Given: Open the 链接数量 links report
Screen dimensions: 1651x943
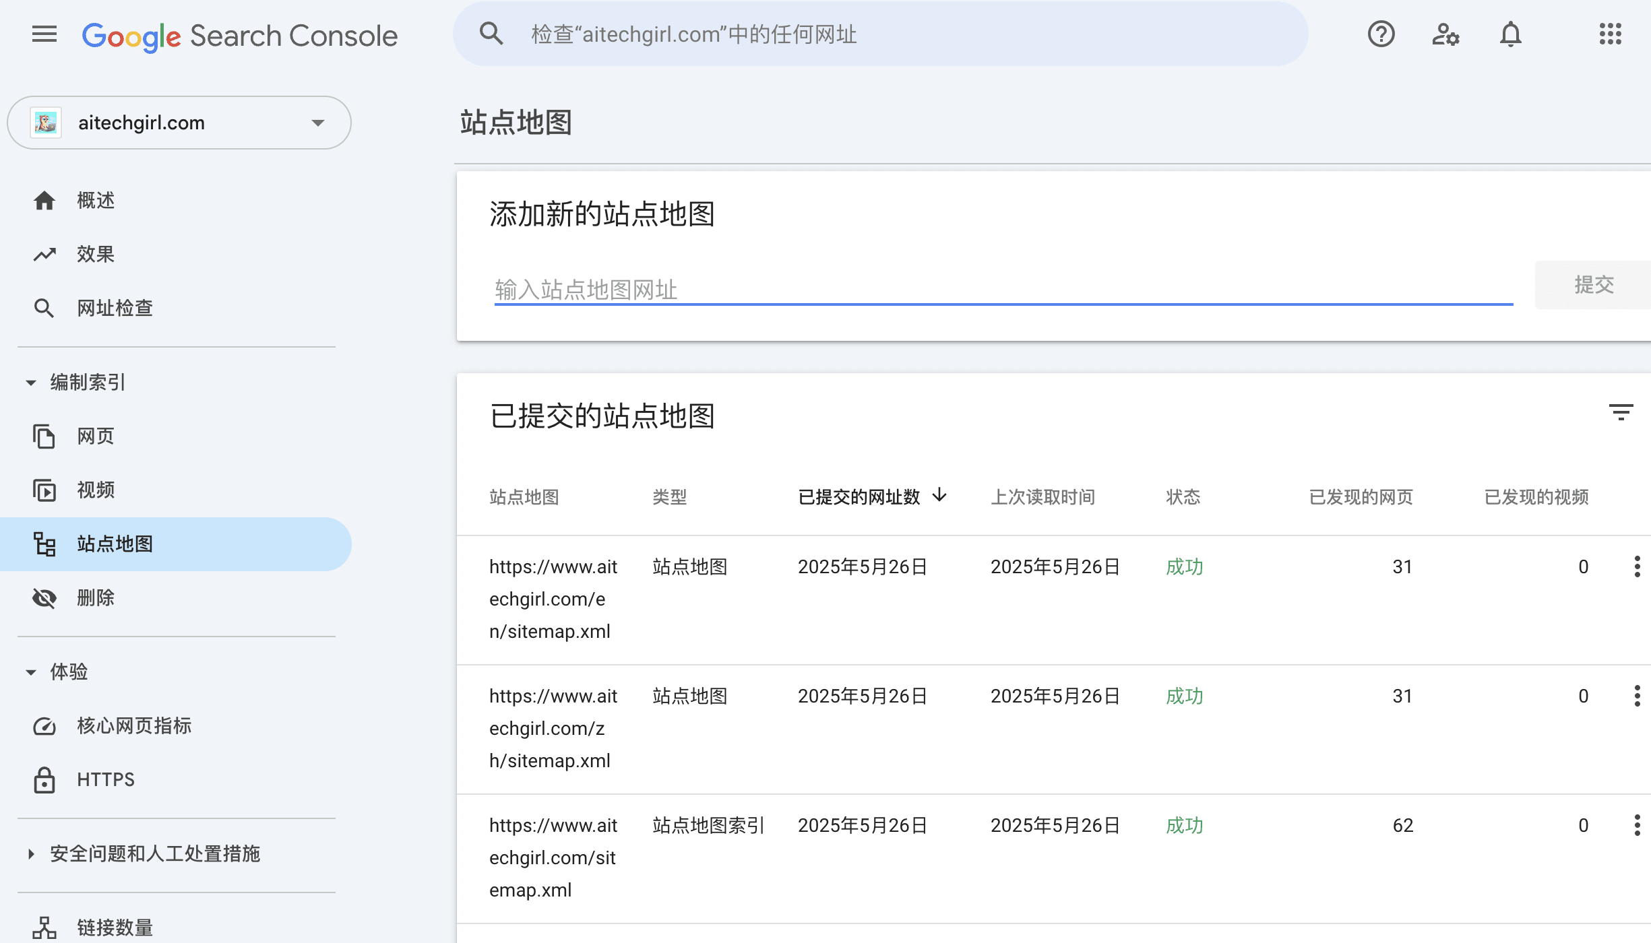Looking at the screenshot, I should coord(176,928).
